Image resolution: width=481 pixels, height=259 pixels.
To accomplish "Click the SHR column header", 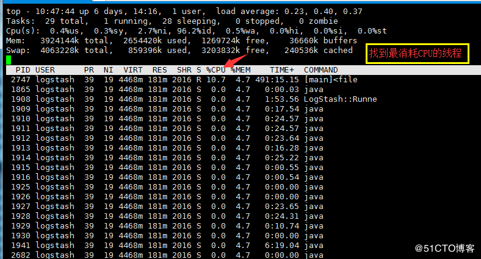I will coord(184,70).
